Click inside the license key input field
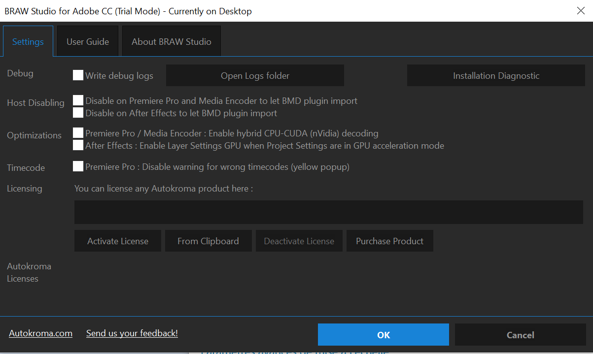The image size is (593, 354). 328,212
